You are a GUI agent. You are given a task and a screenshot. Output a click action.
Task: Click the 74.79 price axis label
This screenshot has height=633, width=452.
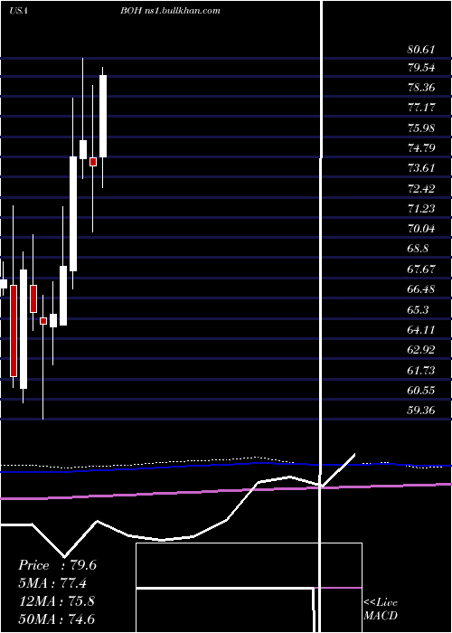pos(421,147)
